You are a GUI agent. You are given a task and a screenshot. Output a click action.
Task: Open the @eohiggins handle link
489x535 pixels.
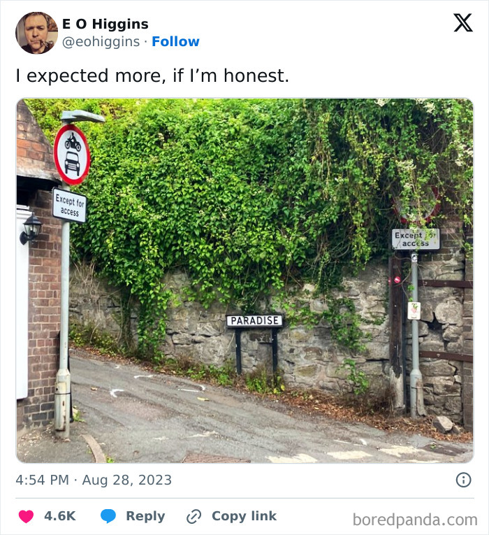coord(102,42)
